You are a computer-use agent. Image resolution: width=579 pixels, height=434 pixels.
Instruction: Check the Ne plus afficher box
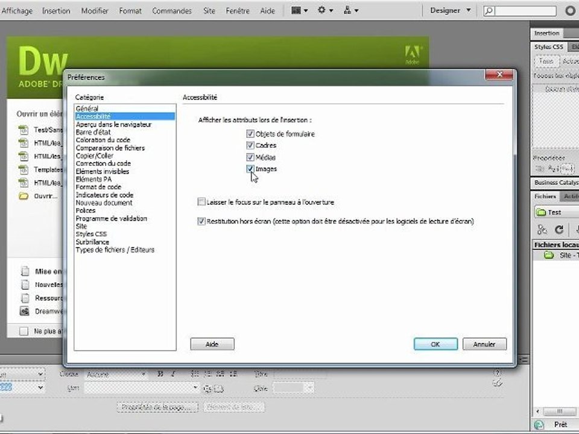click(x=24, y=331)
